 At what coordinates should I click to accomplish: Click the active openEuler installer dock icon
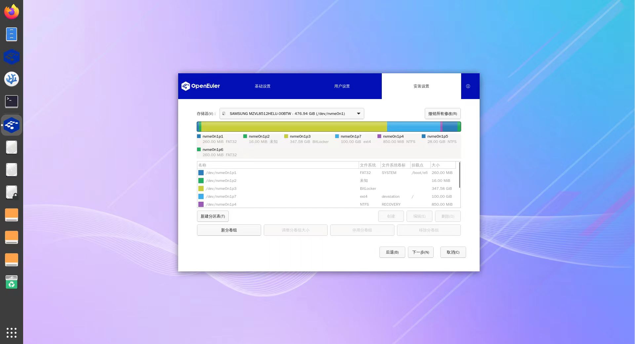(x=12, y=125)
